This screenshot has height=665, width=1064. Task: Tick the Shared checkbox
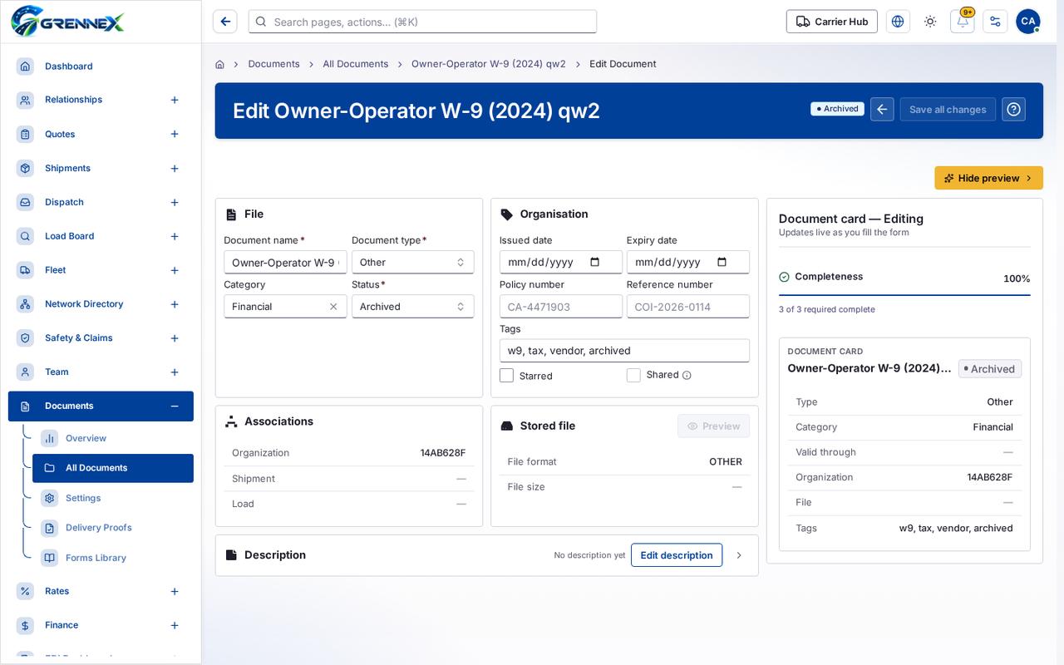pos(633,376)
